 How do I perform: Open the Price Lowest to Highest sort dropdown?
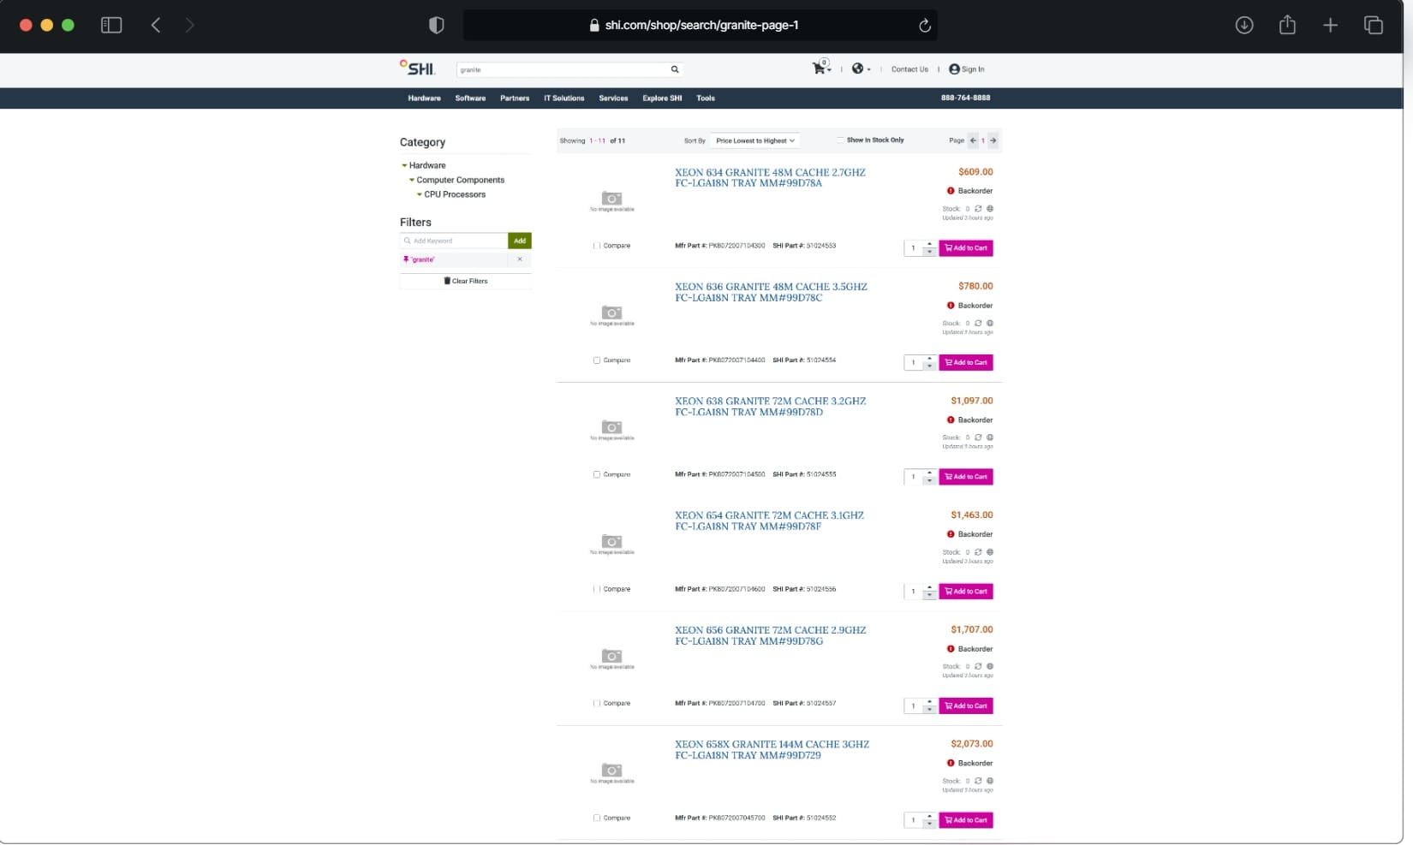[754, 140]
